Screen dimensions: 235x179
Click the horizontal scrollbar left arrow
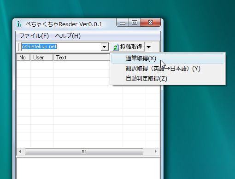click(x=20, y=151)
